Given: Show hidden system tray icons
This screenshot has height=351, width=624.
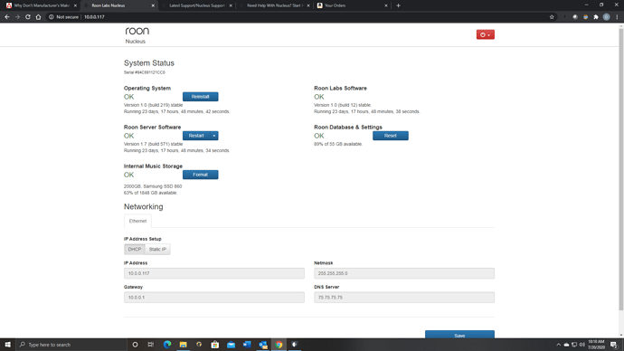Looking at the screenshot, I should click(558, 345).
